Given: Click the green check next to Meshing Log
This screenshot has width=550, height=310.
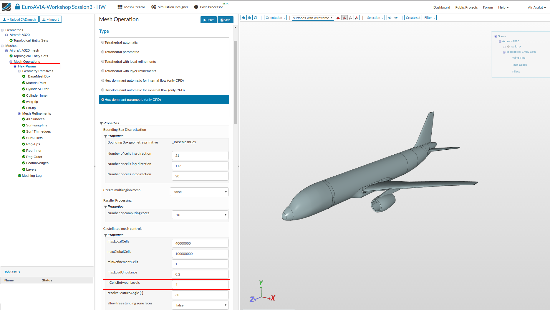Looking at the screenshot, I should point(19,176).
